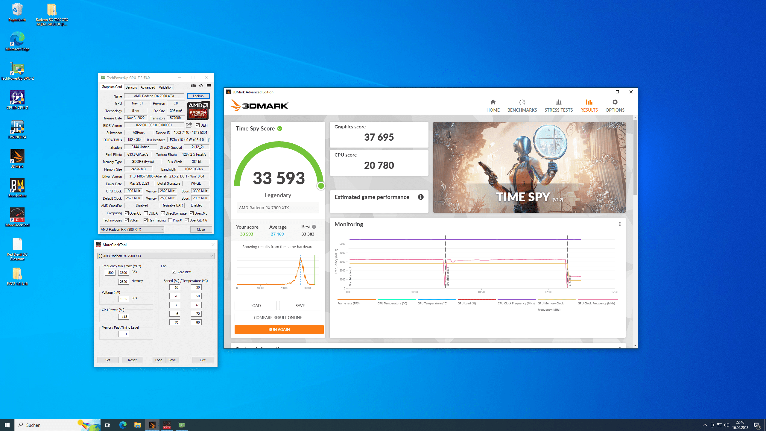Viewport: 766px width, 431px height.
Task: Go to 3DMark Stress Tests
Action: point(558,106)
